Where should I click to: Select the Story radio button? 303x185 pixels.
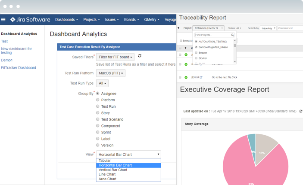pyautogui.click(x=97, y=112)
